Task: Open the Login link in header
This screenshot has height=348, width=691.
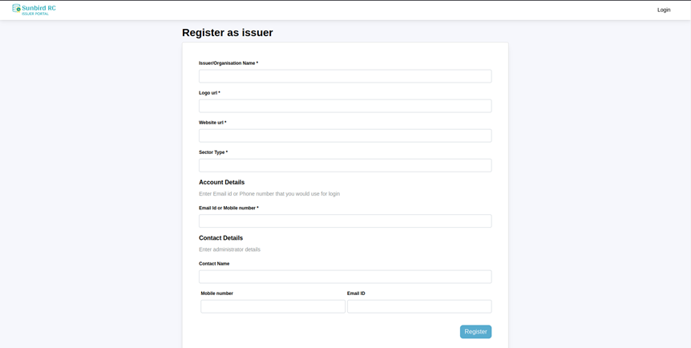Action: click(664, 10)
